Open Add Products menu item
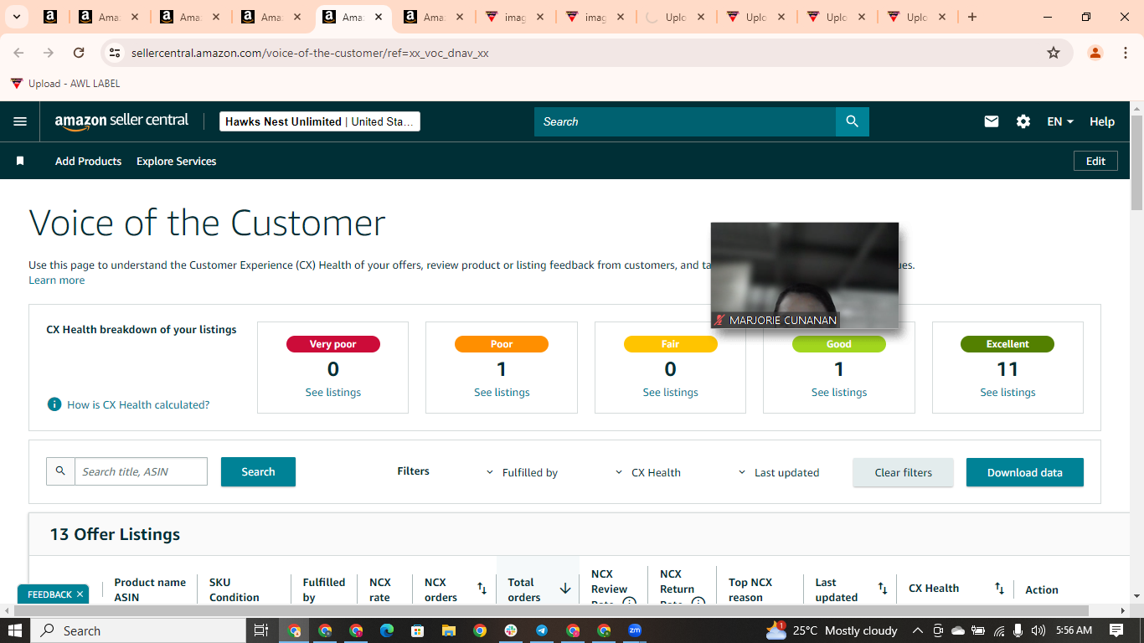The width and height of the screenshot is (1144, 643). click(88, 161)
